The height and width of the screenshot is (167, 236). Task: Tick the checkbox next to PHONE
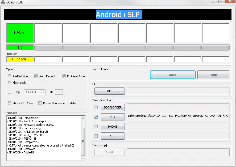pyautogui.click(x=96, y=127)
